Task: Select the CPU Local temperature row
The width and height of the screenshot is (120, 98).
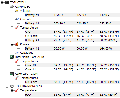Action: click(x=72, y=36)
